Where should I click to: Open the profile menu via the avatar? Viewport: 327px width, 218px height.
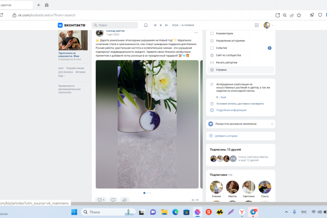click(267, 25)
